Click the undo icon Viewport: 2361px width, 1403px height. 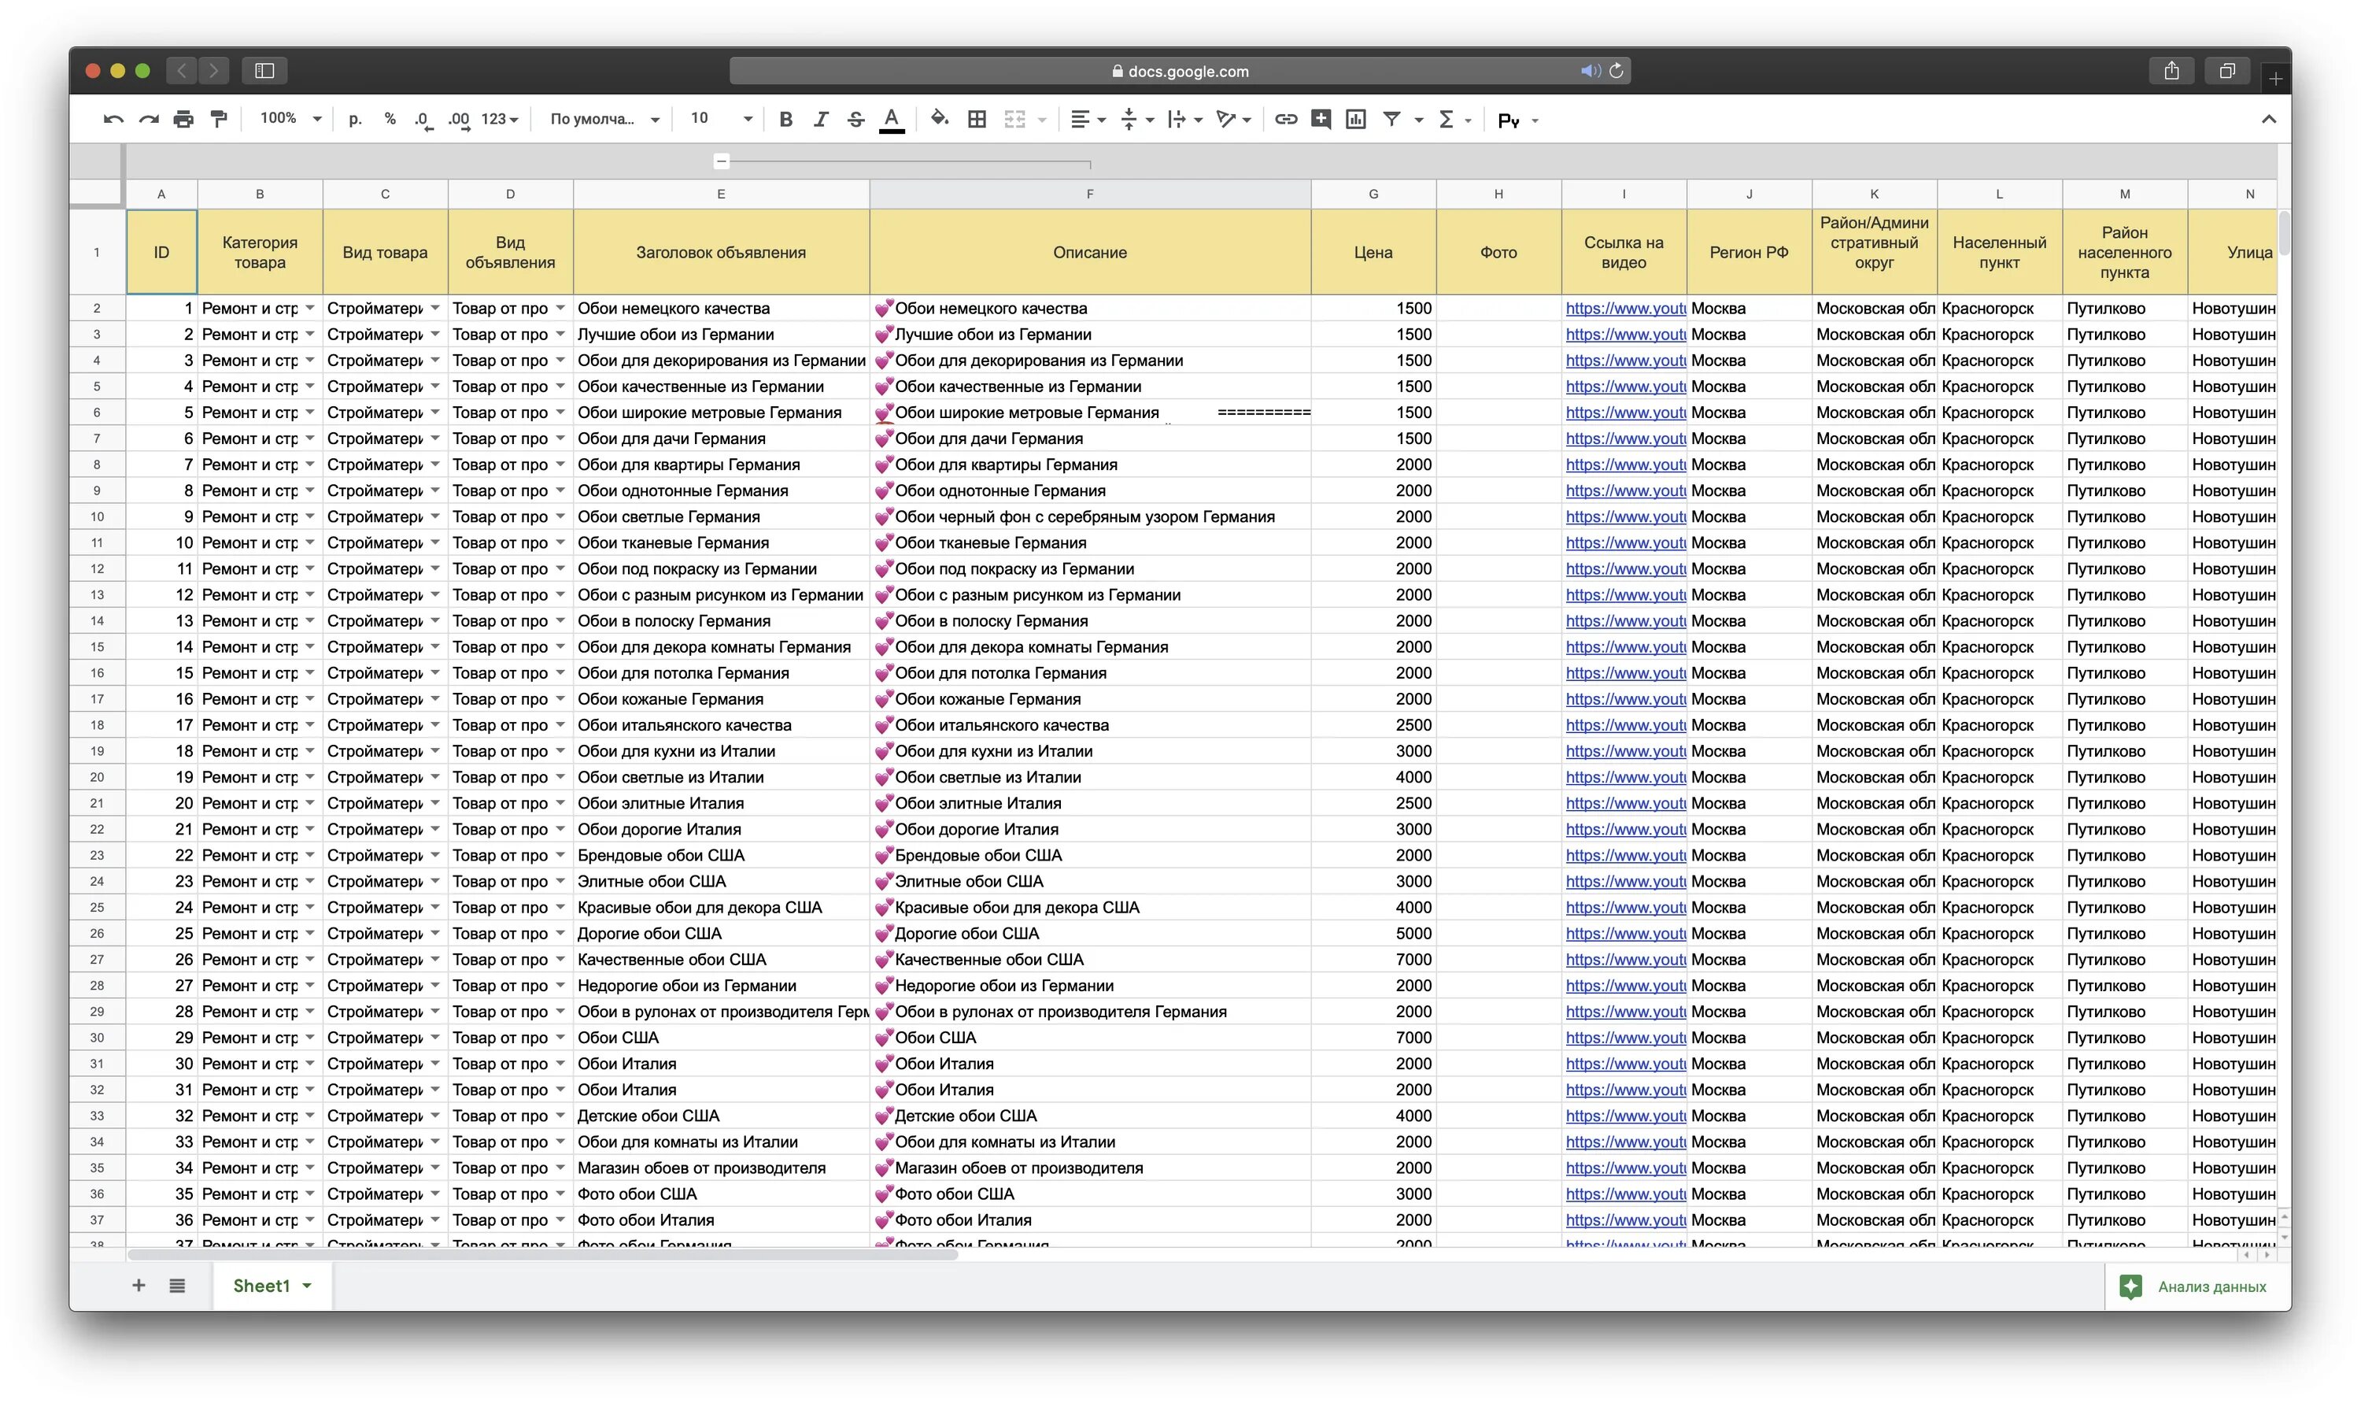tap(113, 119)
